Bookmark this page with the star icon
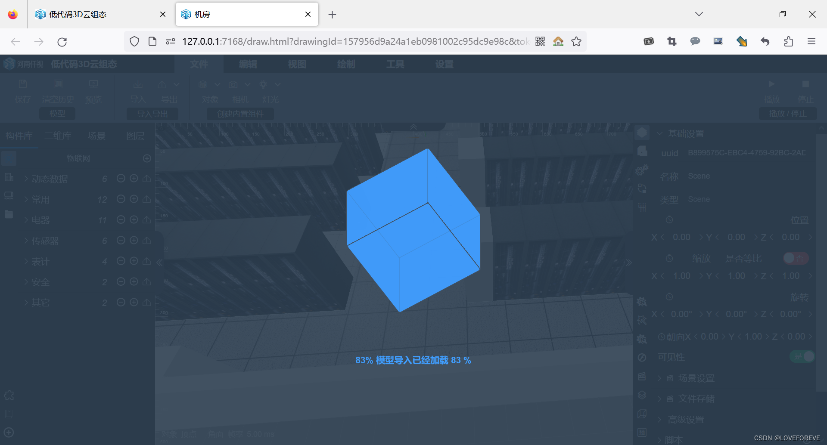 click(576, 41)
